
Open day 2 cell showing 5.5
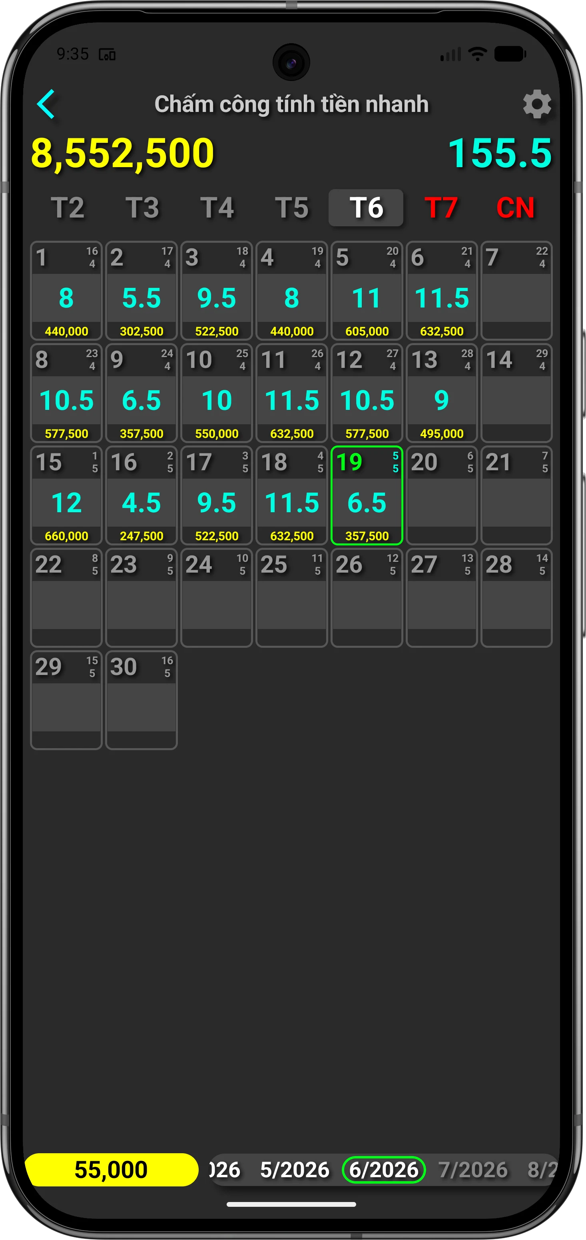[142, 291]
